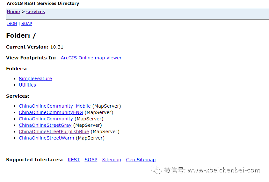This screenshot has height=182, width=269.
Task: Click the Supported Interfaces label
Action: 34,160
